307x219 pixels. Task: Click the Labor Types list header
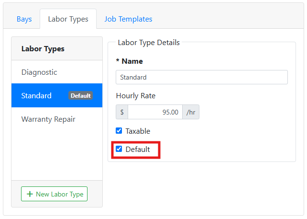pos(43,49)
